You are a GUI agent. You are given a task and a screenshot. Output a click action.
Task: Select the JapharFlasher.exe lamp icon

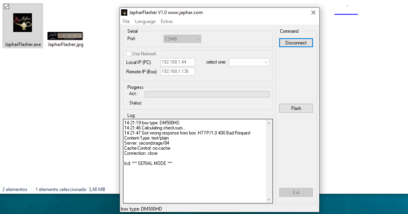(23, 23)
